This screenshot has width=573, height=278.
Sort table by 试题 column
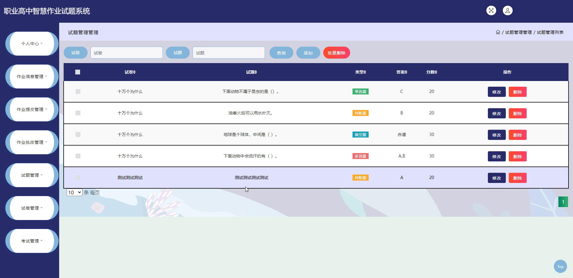(x=251, y=72)
